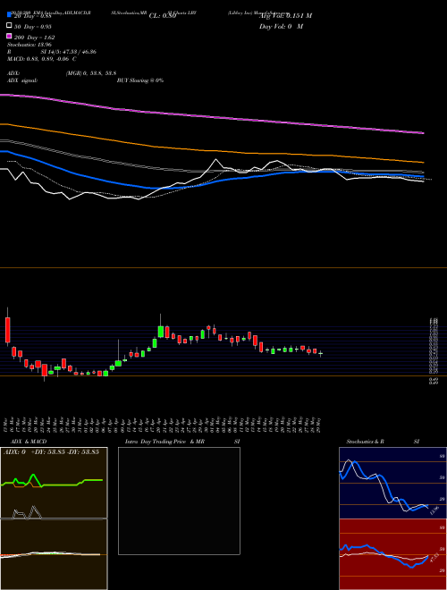Click the 'ADX & MACD' panel title

[29, 442]
